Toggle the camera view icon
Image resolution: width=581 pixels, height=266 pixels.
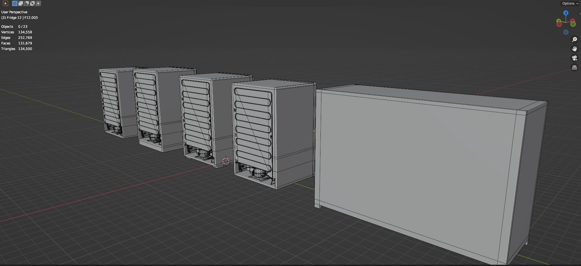(x=574, y=58)
